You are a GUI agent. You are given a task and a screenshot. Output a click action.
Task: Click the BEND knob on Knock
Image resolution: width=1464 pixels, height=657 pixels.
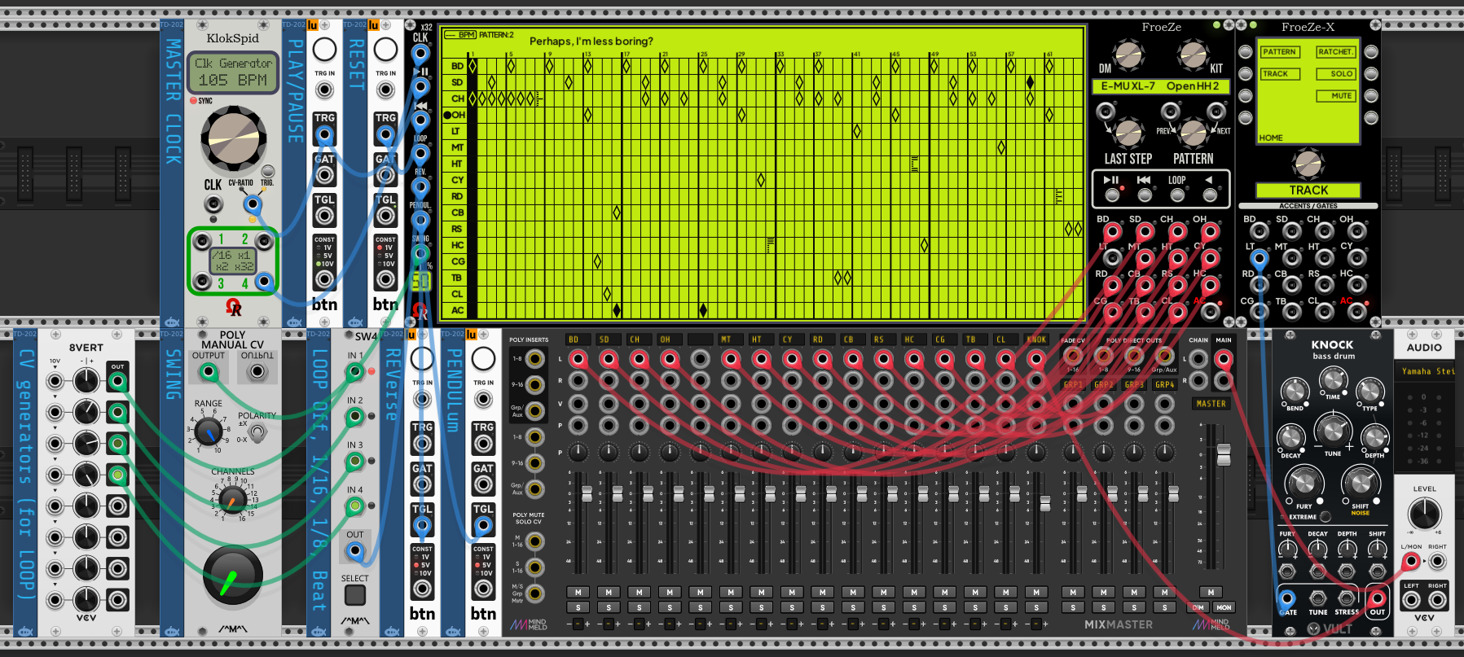point(1294,391)
